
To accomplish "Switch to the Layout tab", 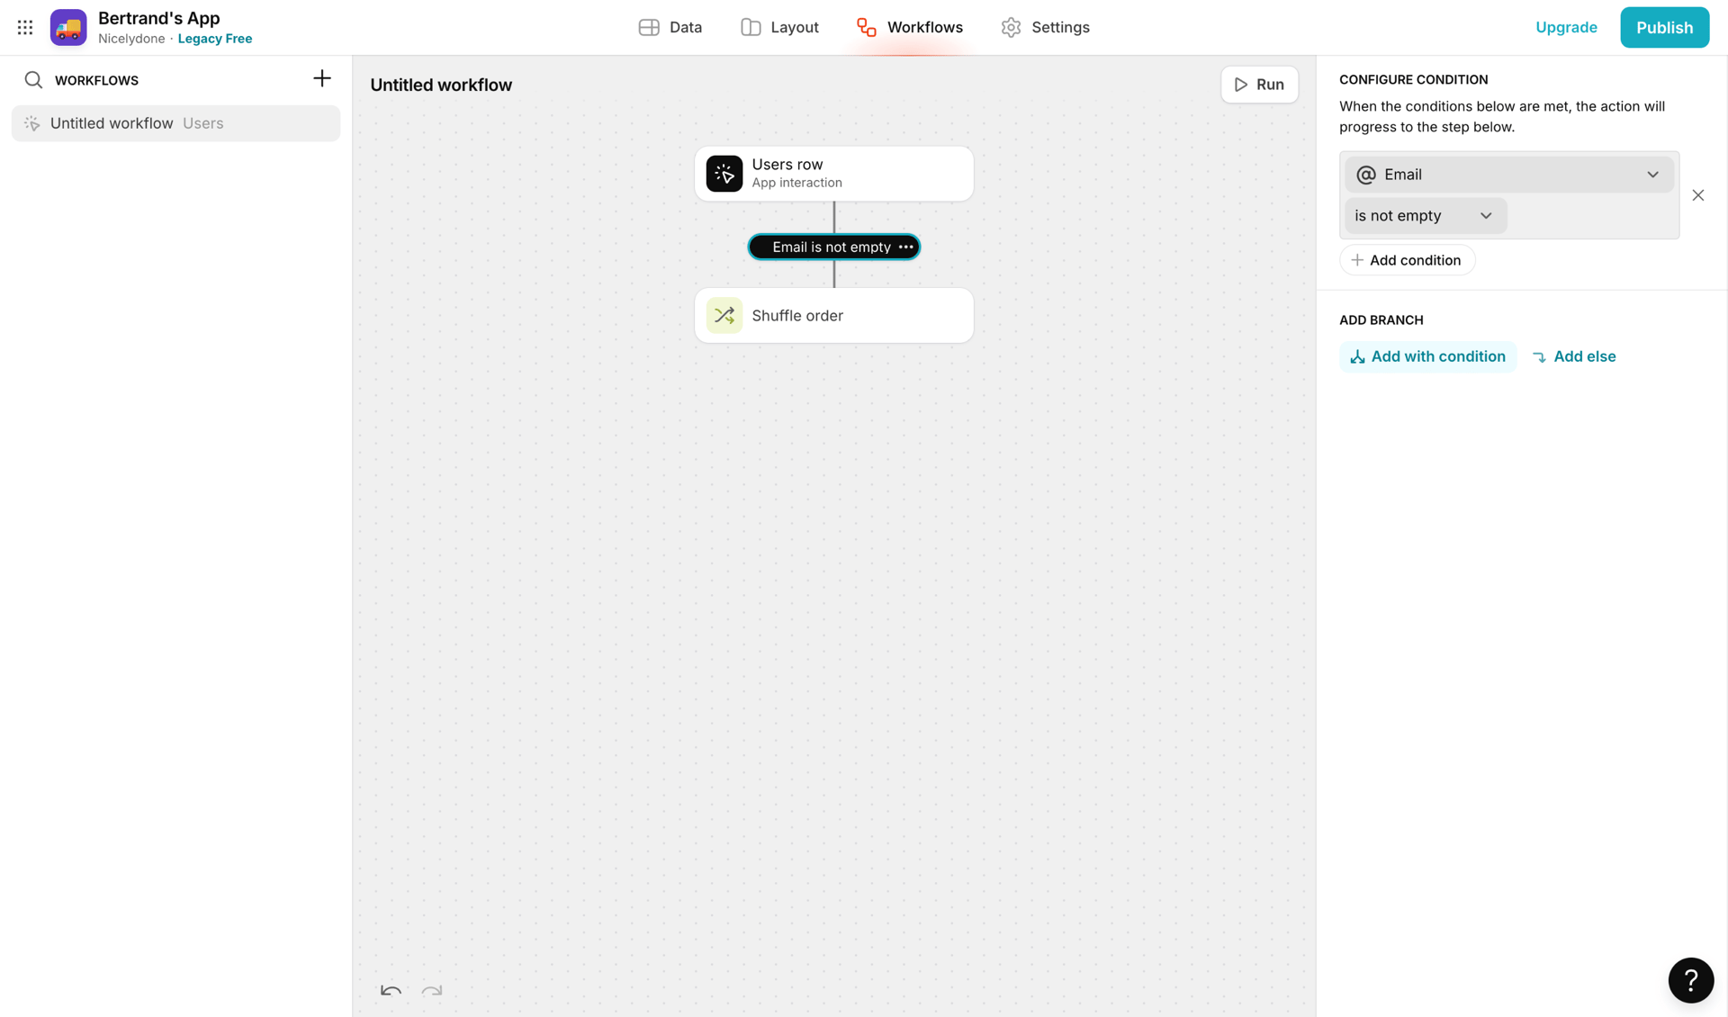I will pyautogui.click(x=779, y=27).
